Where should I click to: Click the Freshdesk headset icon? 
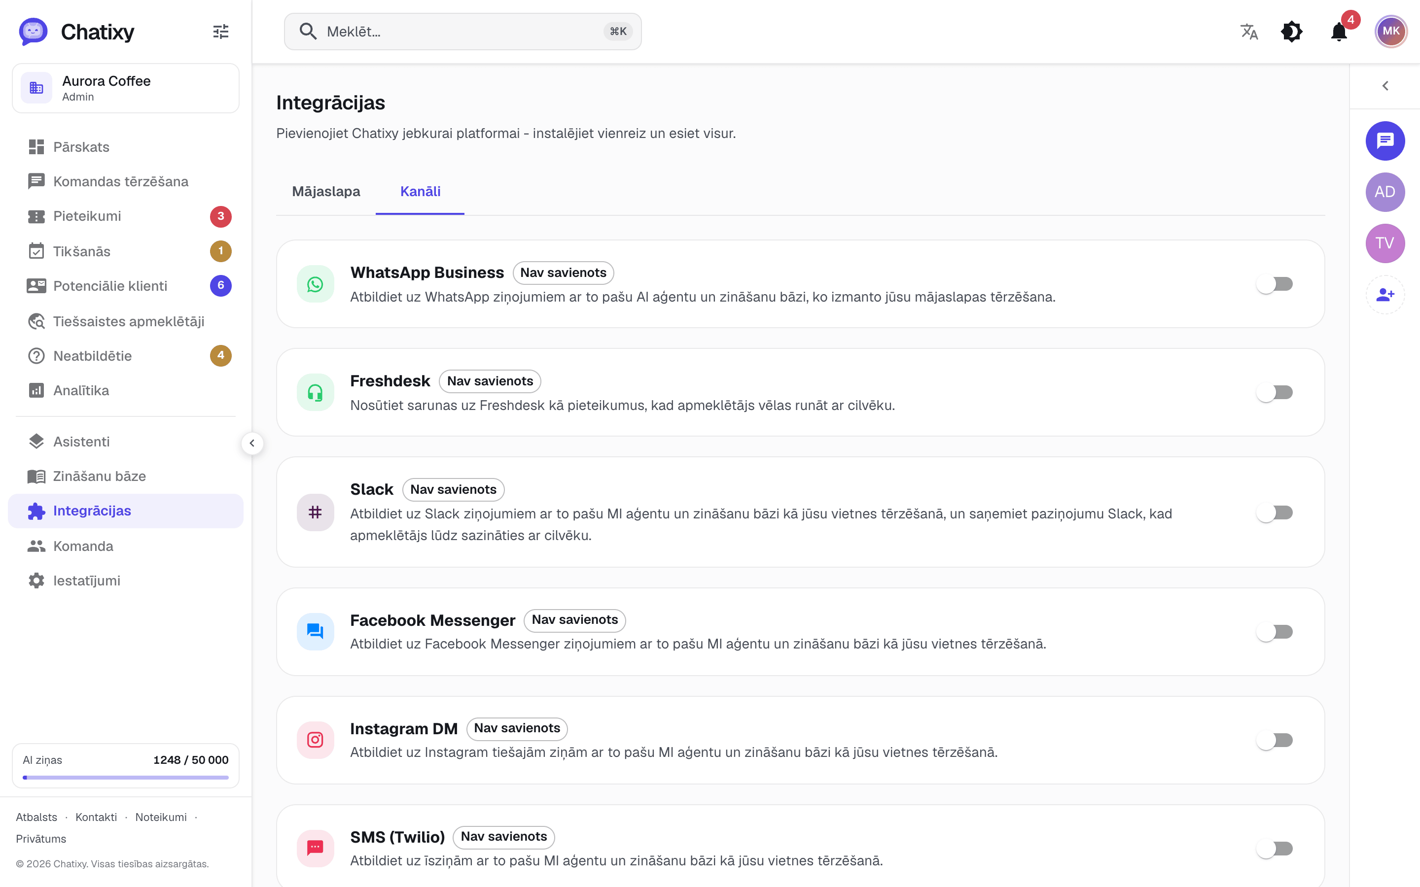click(315, 392)
